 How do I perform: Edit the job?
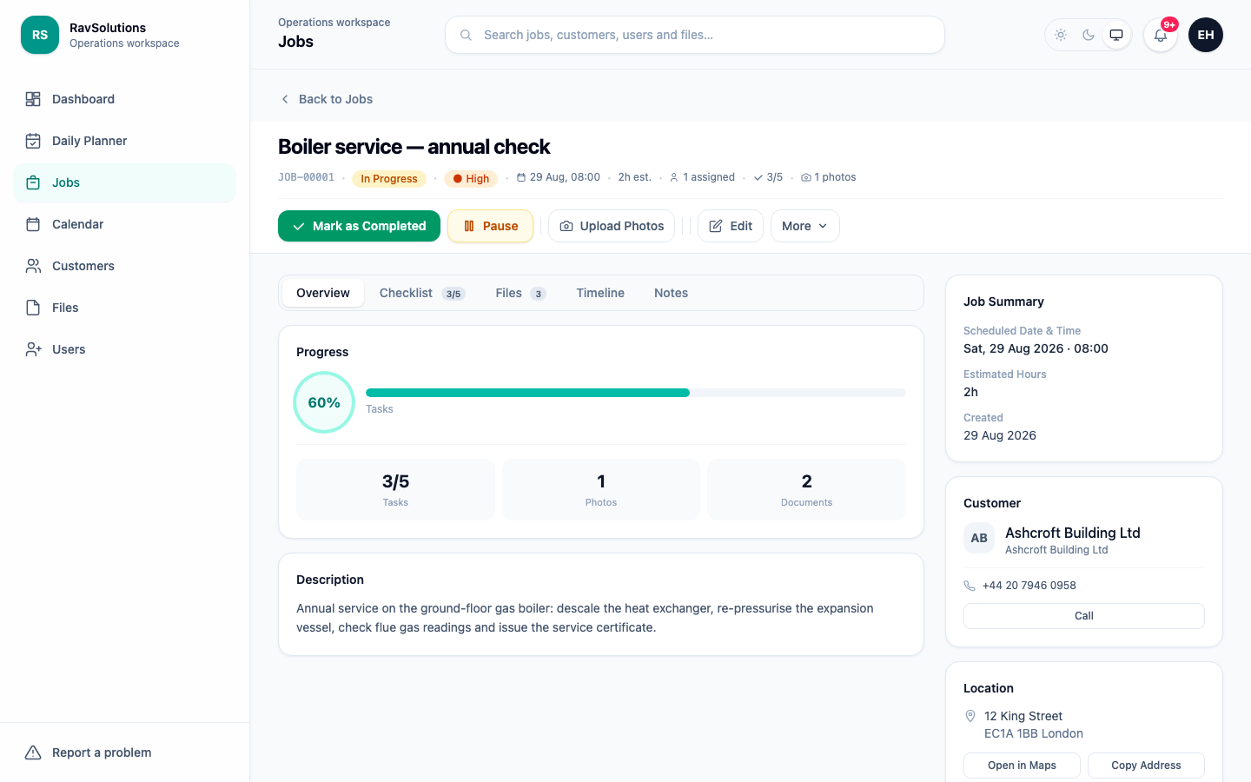(x=731, y=226)
